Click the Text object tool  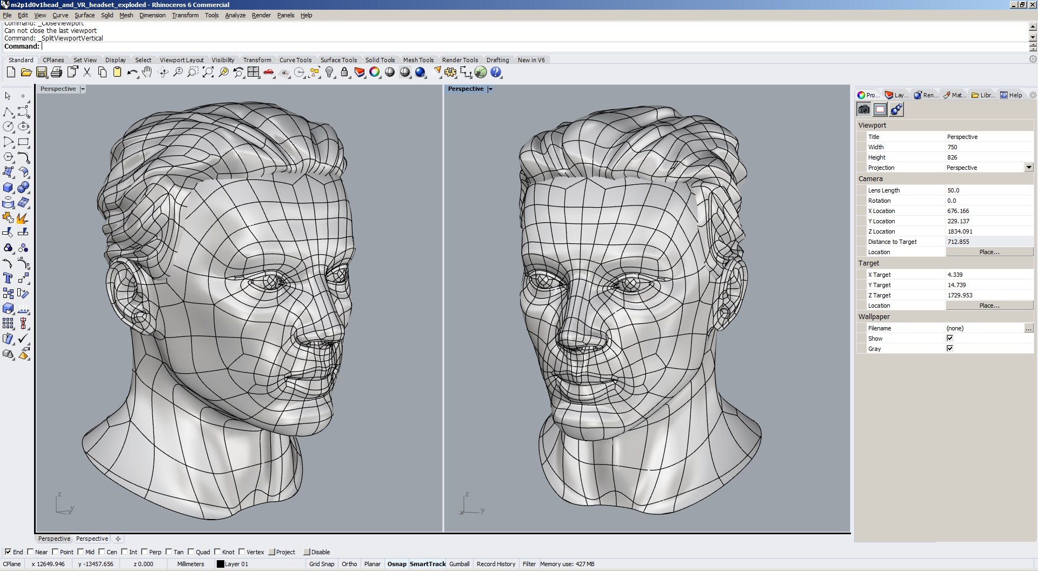[8, 278]
